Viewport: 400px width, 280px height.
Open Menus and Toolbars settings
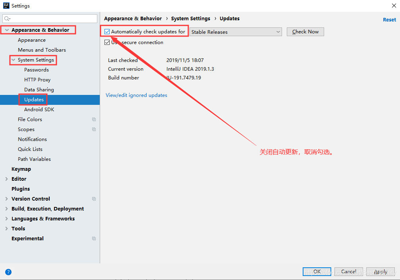pyautogui.click(x=42, y=50)
